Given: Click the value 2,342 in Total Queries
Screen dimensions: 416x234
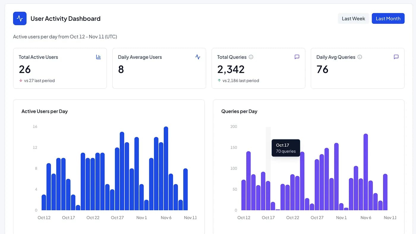Looking at the screenshot, I should tap(231, 69).
